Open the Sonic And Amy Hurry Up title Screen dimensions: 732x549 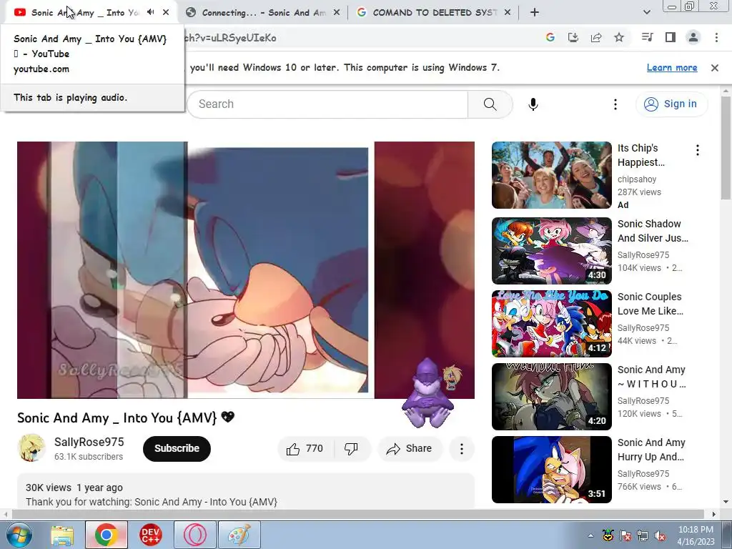tap(651, 450)
